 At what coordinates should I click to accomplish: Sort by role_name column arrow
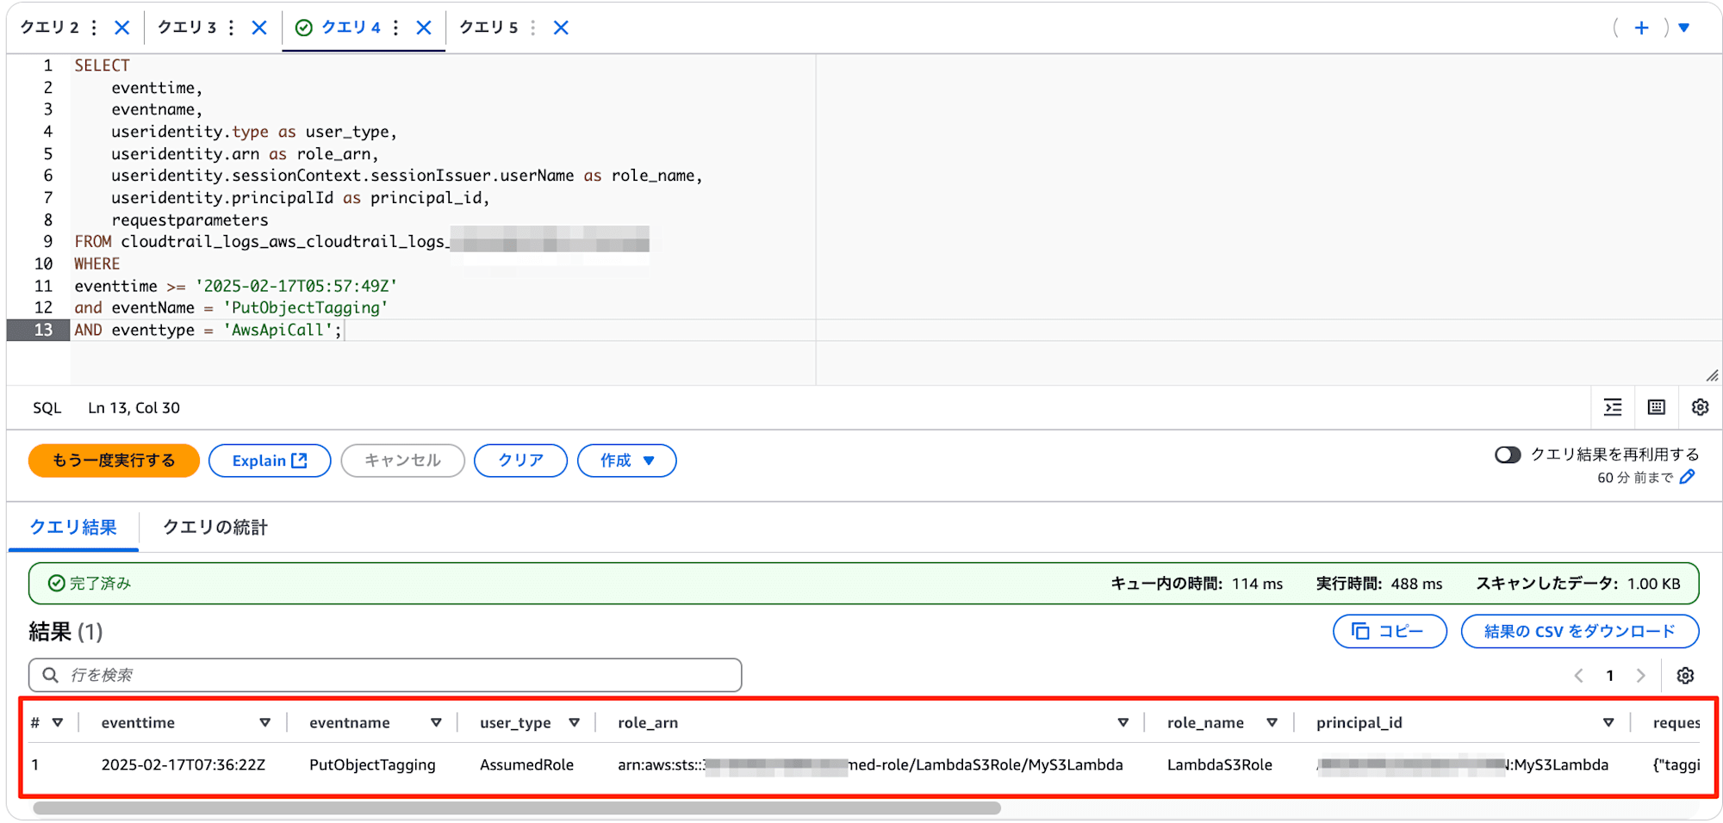[1272, 722]
